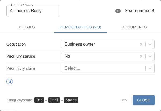Click the Seat number: 4 text
Image resolution: width=161 pixels, height=111 pixels.
[140, 10]
